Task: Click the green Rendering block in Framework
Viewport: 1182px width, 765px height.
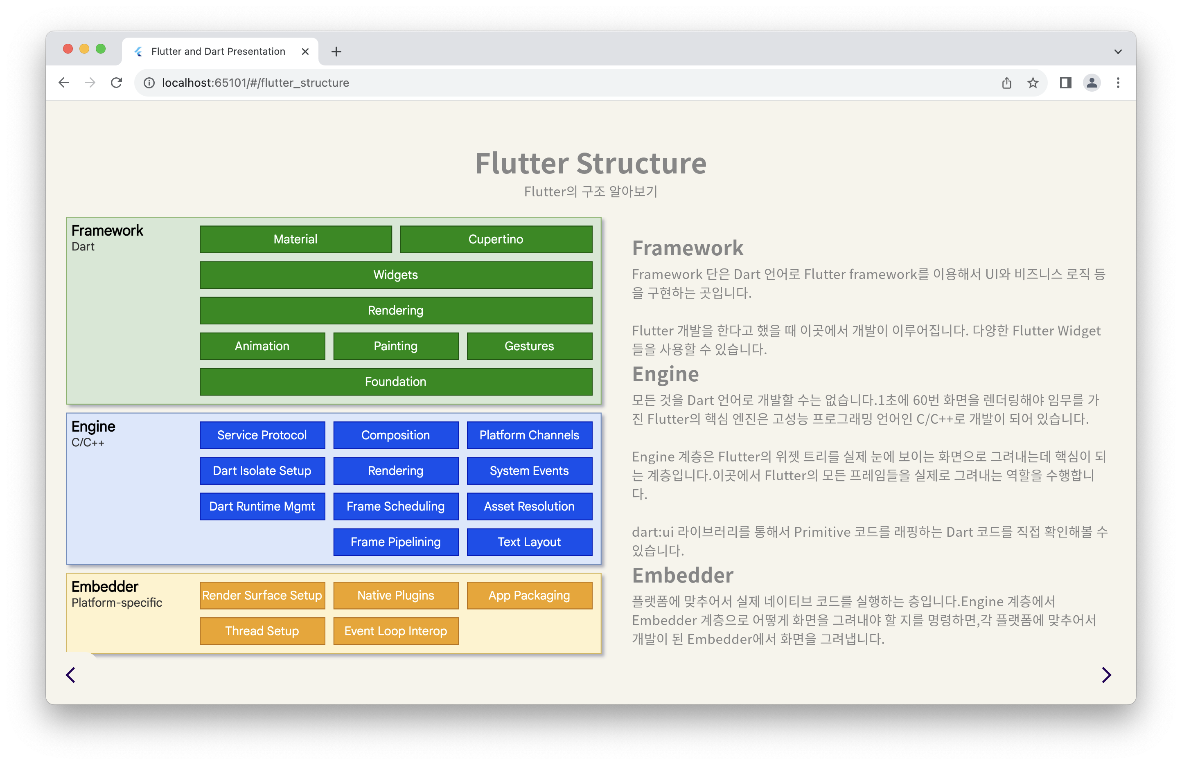Action: [x=396, y=311]
